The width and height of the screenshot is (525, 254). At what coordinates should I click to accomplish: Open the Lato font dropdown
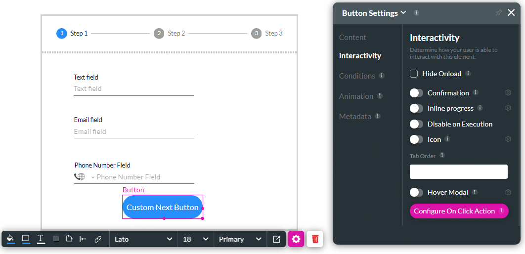pos(143,239)
